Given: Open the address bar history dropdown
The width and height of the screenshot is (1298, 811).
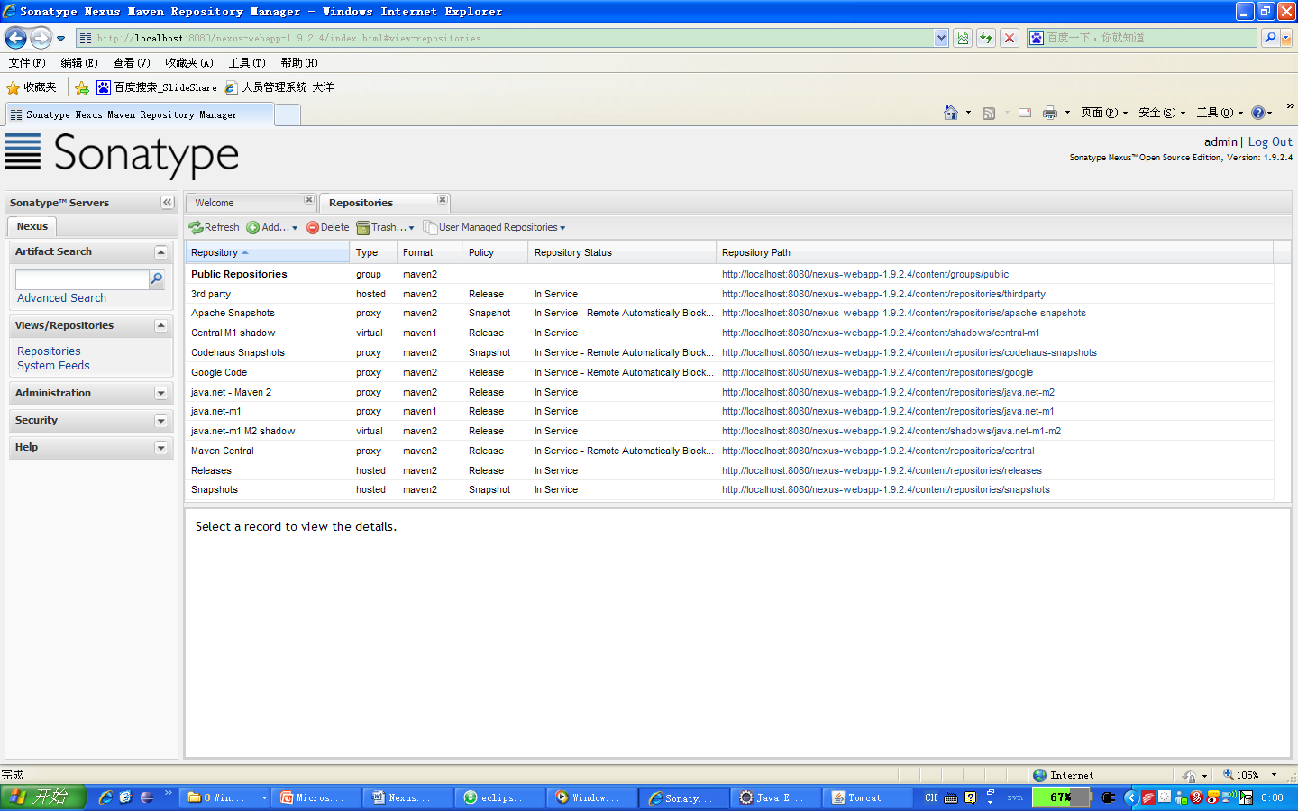Looking at the screenshot, I should tap(941, 38).
